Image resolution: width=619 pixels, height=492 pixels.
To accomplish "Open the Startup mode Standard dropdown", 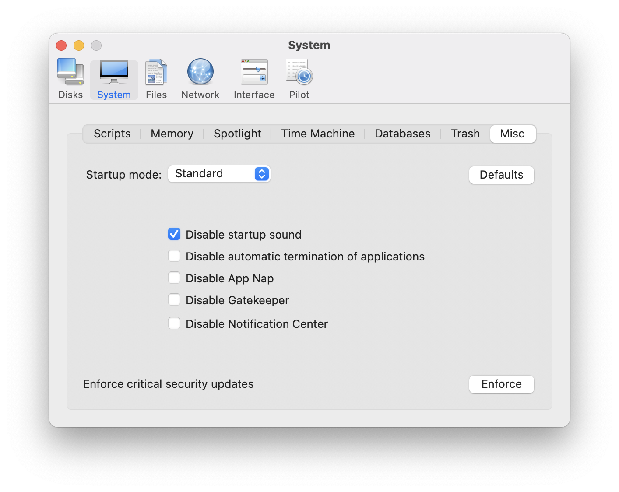I will [219, 174].
